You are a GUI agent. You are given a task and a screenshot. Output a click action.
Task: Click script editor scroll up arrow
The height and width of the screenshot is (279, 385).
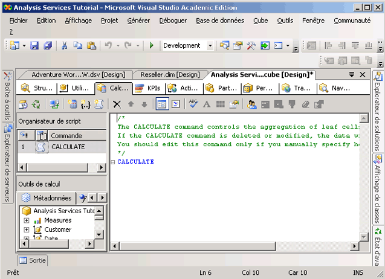click(364, 118)
